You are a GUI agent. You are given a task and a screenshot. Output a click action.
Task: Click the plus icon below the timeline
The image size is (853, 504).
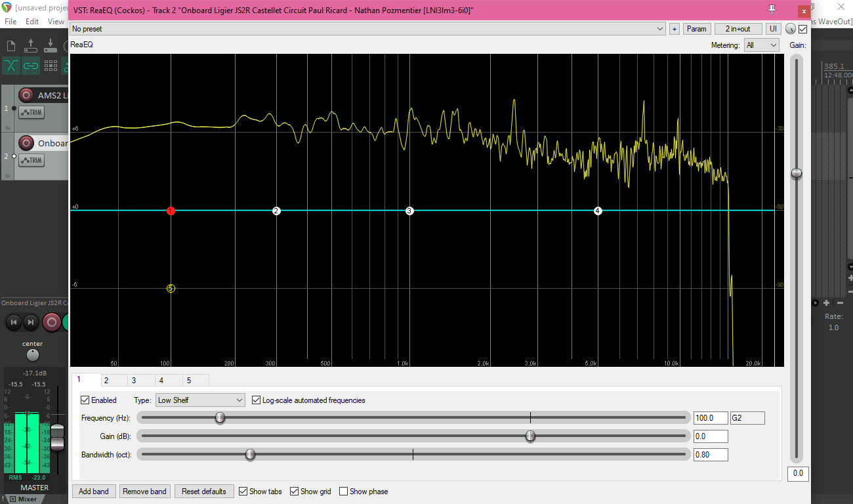(827, 303)
